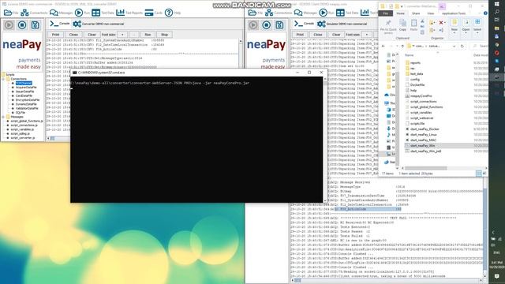The image size is (505, 284).
Task: Collapse the Connections tree folder
Action: tap(3, 79)
